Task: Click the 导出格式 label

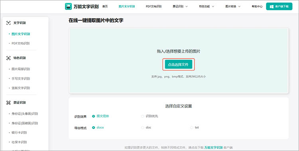Action: click(x=80, y=128)
